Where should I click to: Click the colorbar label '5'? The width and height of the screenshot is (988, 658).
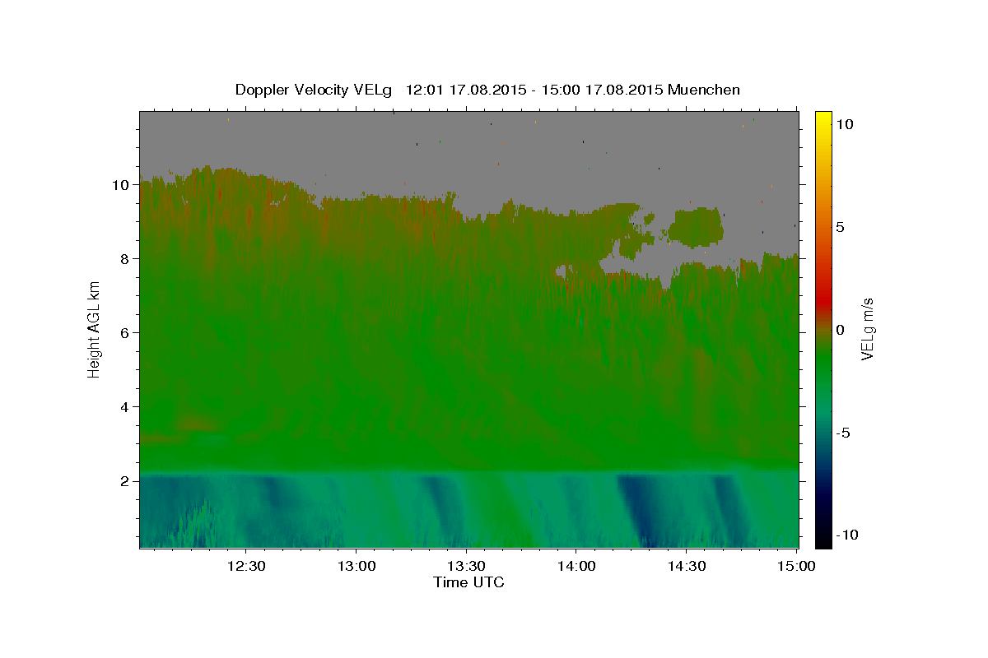[x=840, y=227]
